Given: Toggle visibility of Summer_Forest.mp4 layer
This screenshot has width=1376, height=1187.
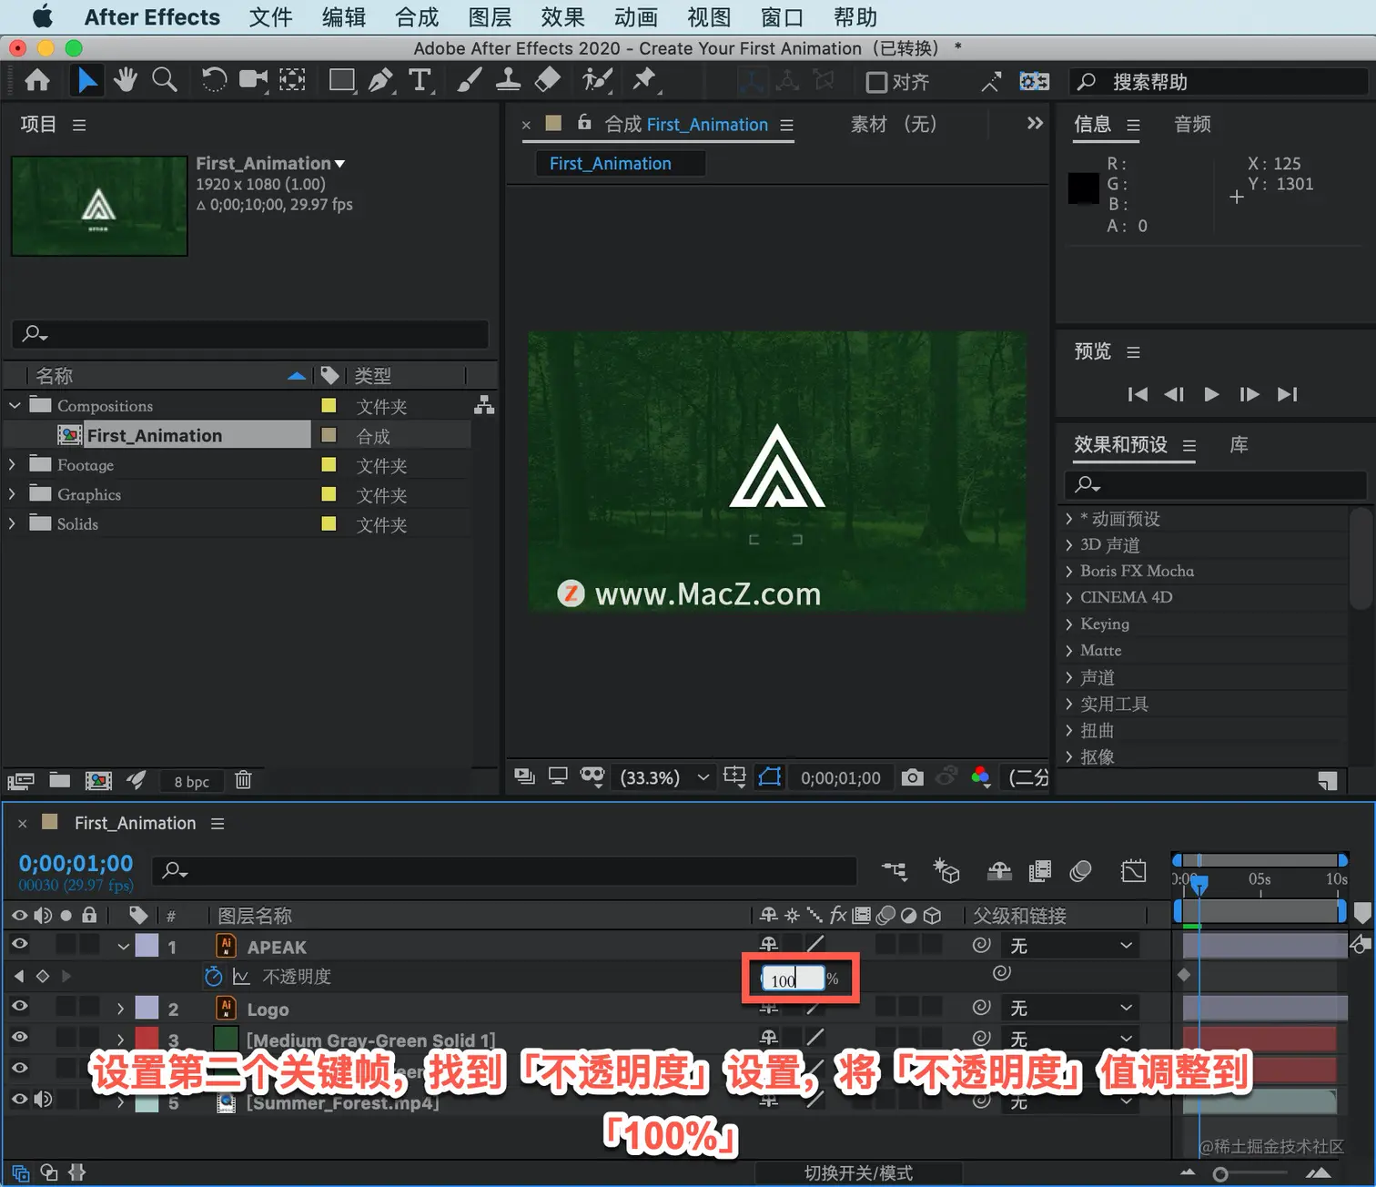Looking at the screenshot, I should coord(19,1099).
